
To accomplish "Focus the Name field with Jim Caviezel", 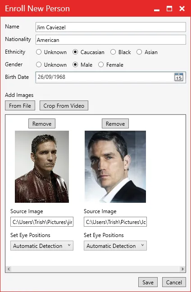I will (x=111, y=27).
